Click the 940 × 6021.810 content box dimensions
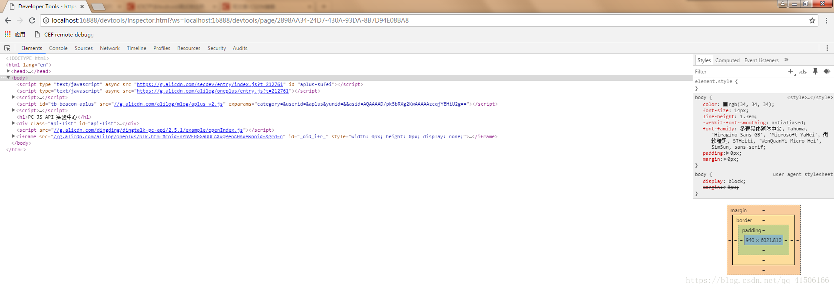The width and height of the screenshot is (834, 289). (763, 240)
